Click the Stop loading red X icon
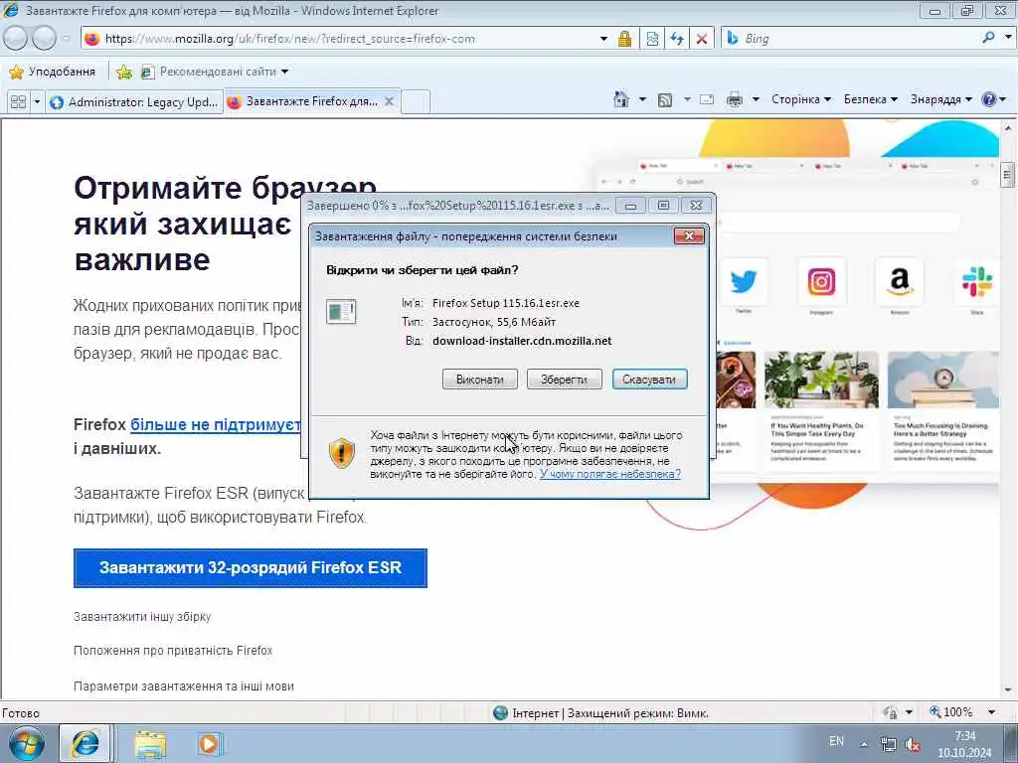 [x=702, y=39]
